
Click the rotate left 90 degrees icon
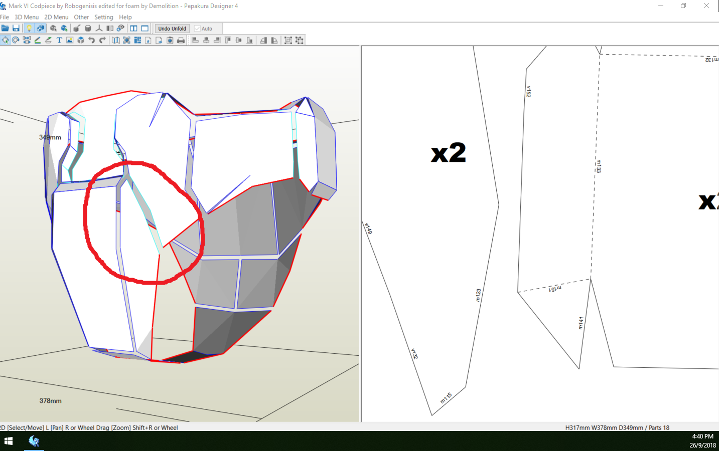point(263,40)
